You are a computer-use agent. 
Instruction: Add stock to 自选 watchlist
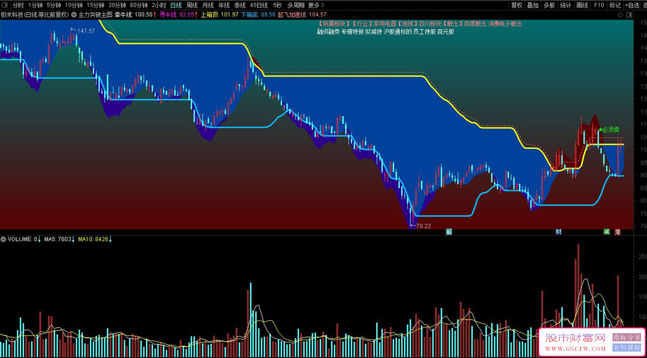pyautogui.click(x=632, y=5)
